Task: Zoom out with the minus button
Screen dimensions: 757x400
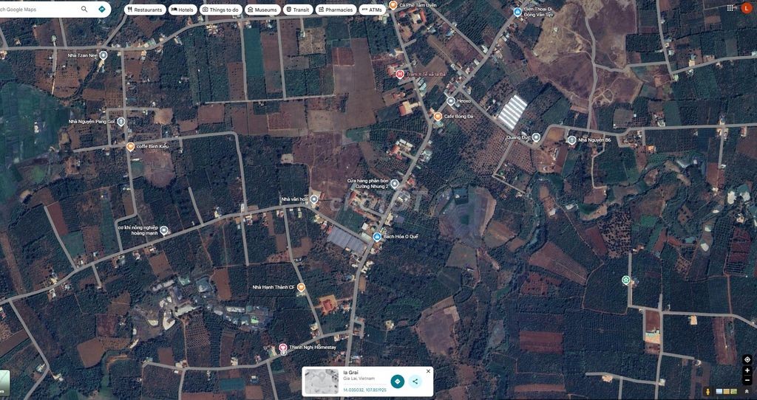Action: coord(747,380)
